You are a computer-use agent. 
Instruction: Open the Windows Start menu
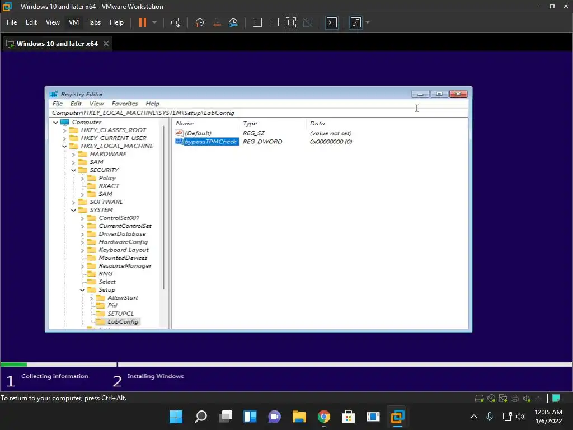[176, 417]
